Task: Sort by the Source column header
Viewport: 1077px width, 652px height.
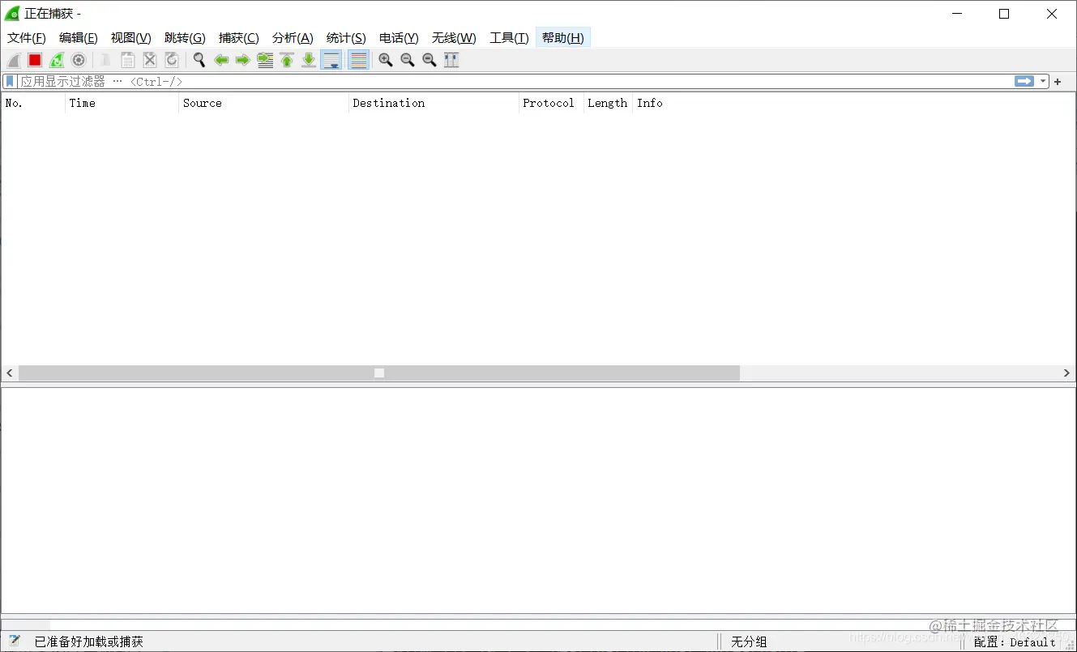Action: coord(263,103)
